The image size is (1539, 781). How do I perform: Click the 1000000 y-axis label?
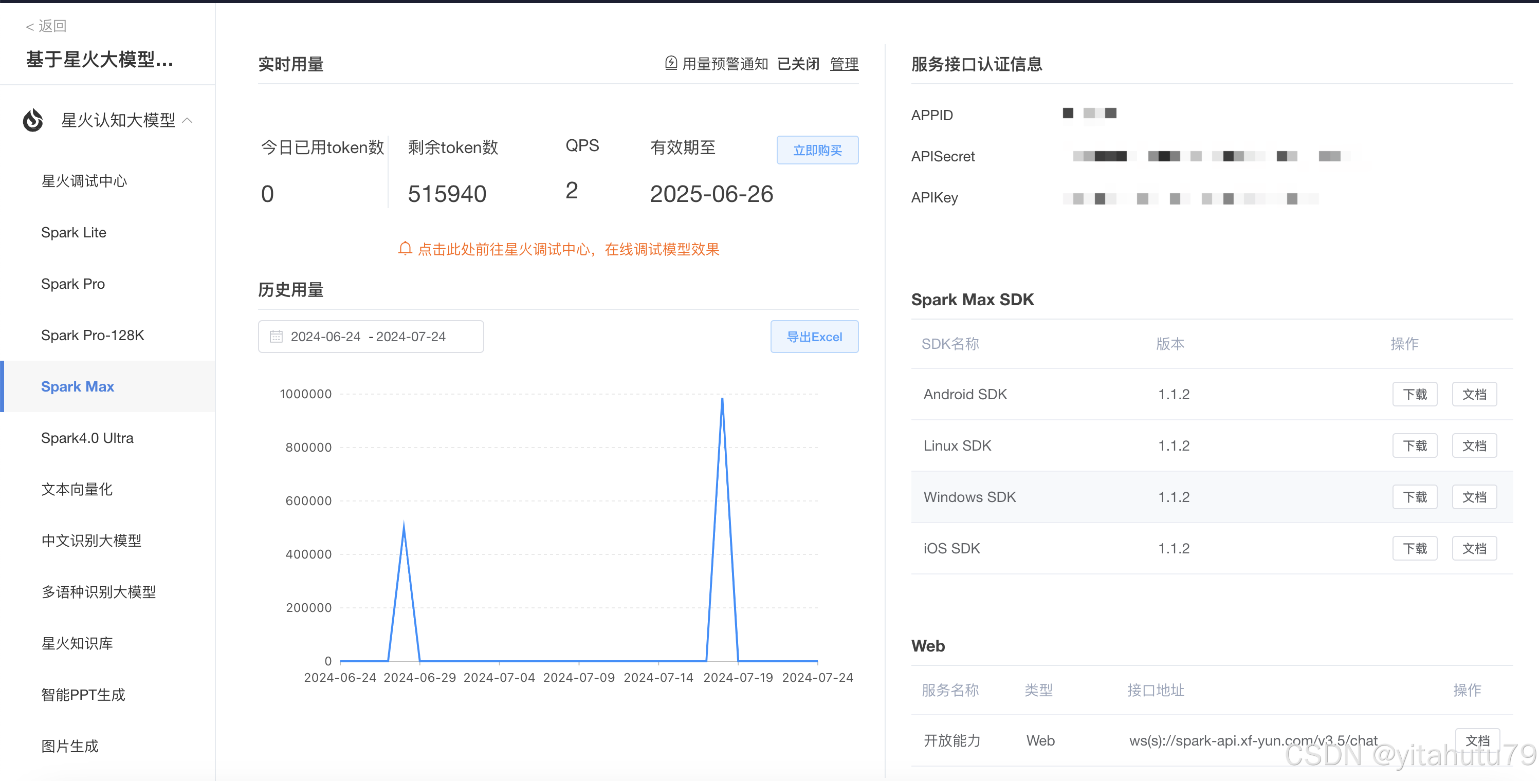(305, 394)
